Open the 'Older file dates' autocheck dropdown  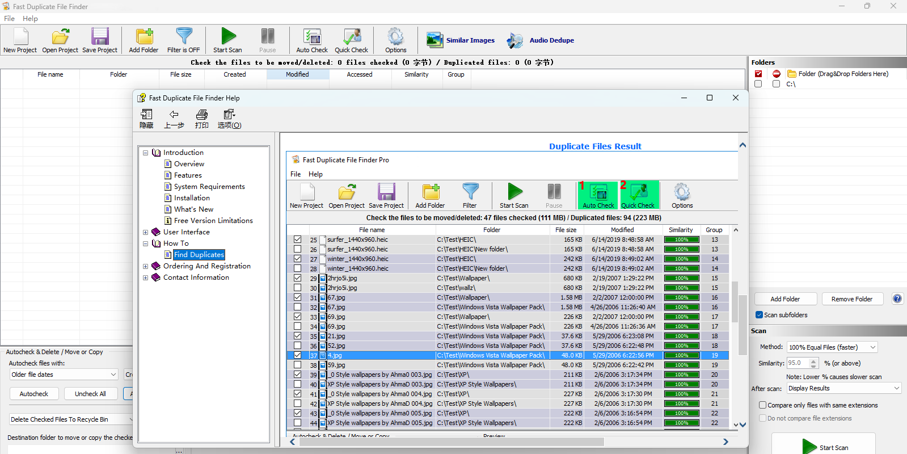point(64,375)
